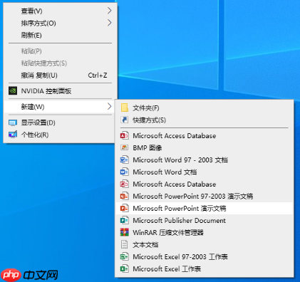The image size is (300, 282).
Task: Click the Microsoft Publisher Document icon
Action: click(125, 220)
